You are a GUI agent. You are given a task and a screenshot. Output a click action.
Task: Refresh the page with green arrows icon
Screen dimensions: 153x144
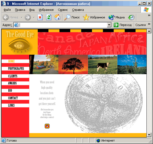click(49, 17)
